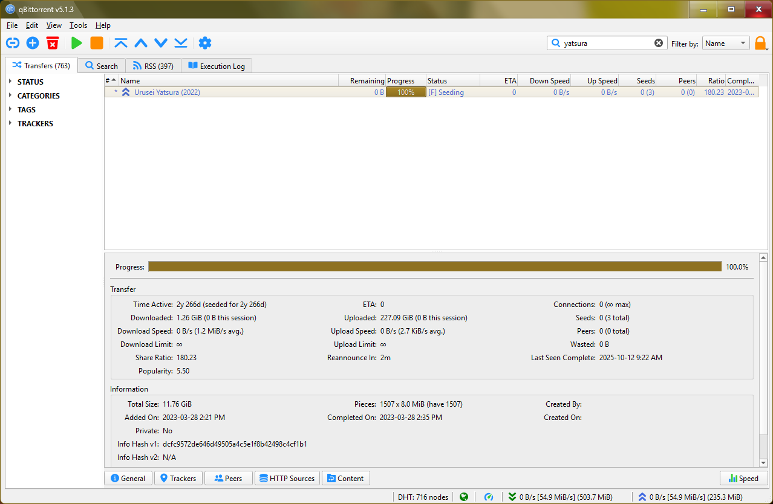Open the Help menu

(x=103, y=25)
